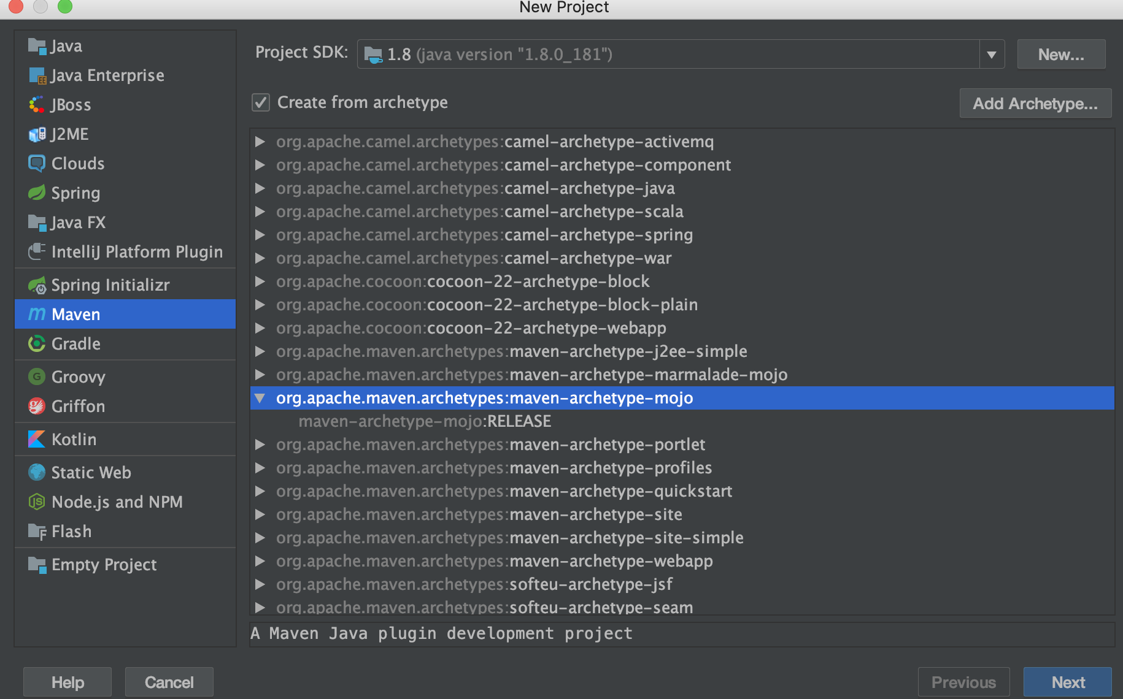
Task: Choose Gradle in the project list
Action: pos(125,344)
